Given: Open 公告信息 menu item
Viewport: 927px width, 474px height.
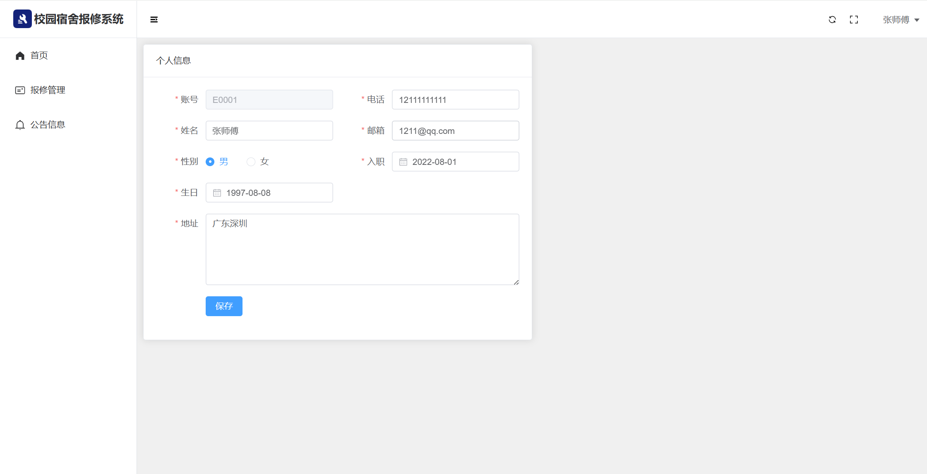Looking at the screenshot, I should [x=48, y=125].
